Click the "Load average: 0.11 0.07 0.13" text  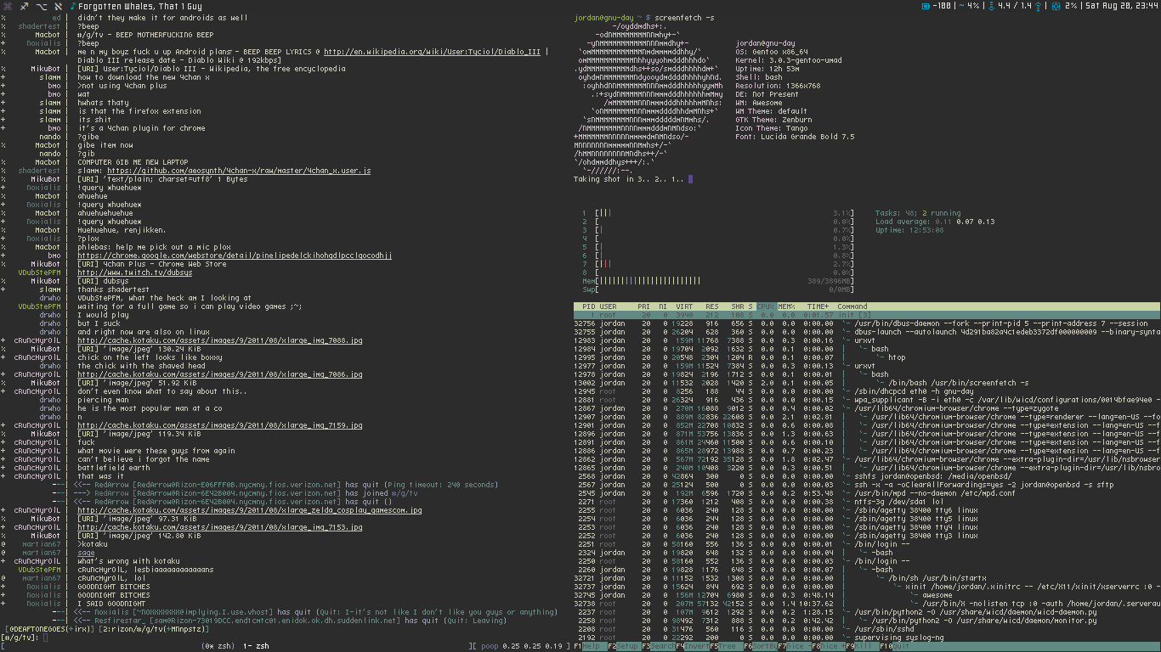[x=935, y=222]
